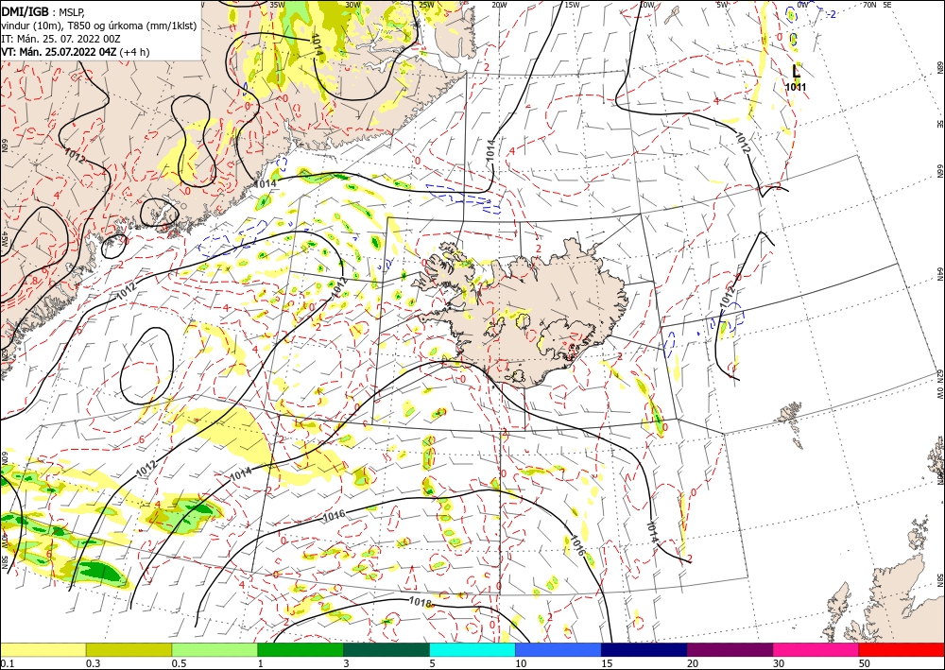Screen dimensions: 945x670
Task: Click the '(+4 h)' forecast offset text
Action: click(134, 52)
